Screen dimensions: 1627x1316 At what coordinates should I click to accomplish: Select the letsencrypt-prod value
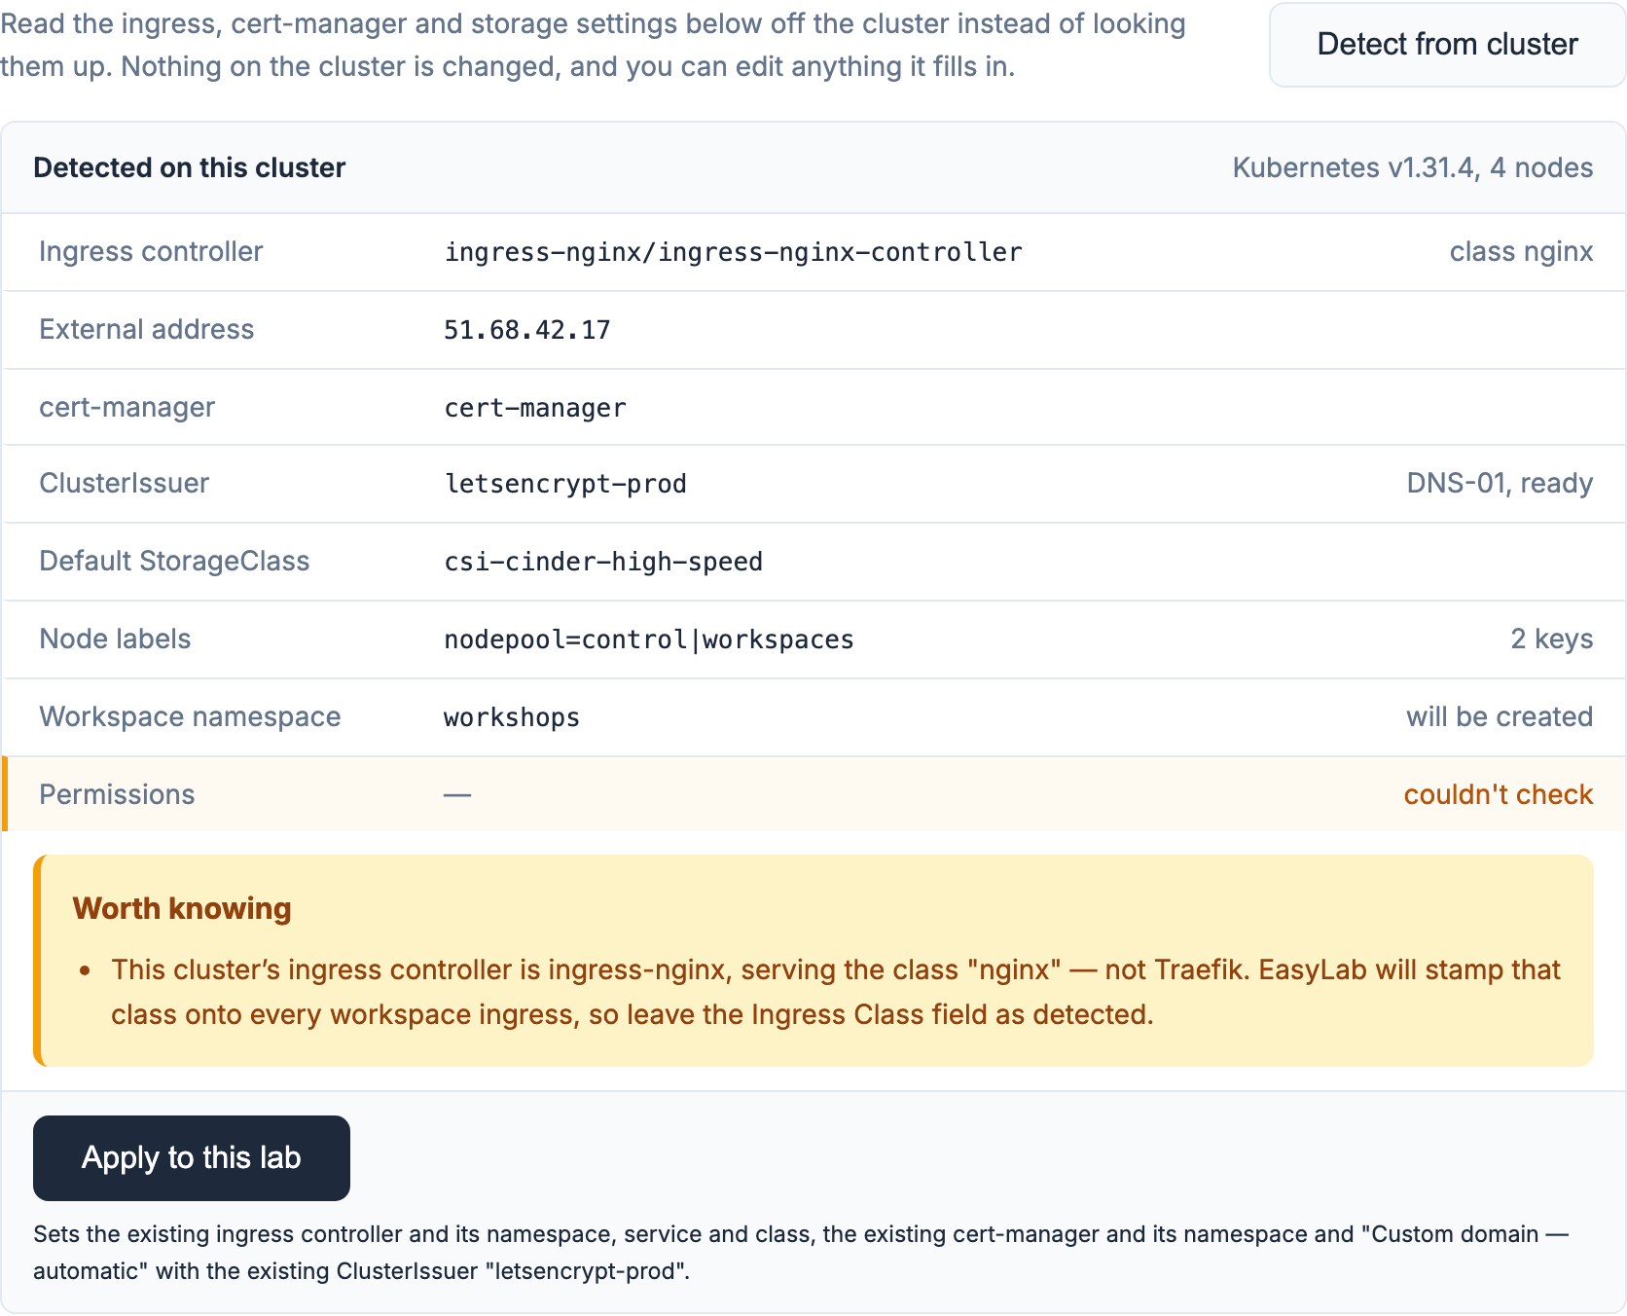point(565,484)
